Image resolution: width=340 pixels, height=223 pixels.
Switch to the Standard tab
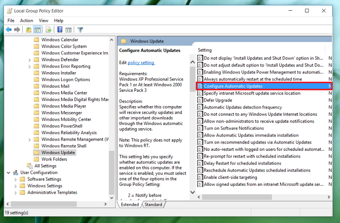point(153,204)
